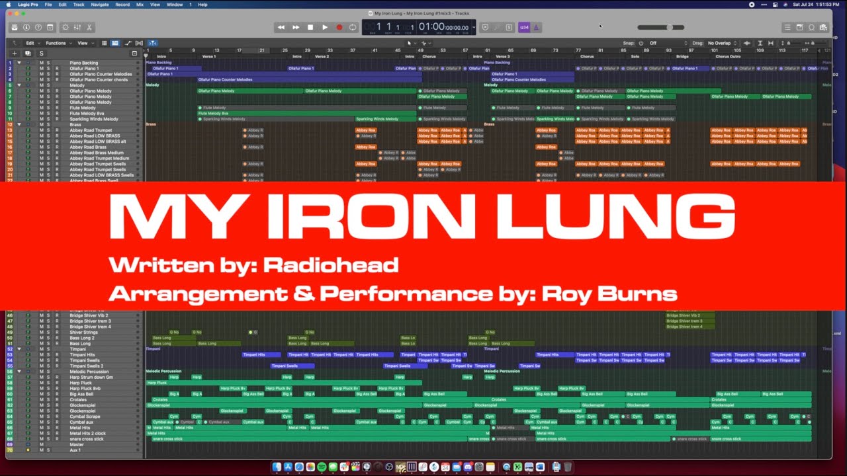
Task: Collapse the Brass track stack
Action: 19,124
